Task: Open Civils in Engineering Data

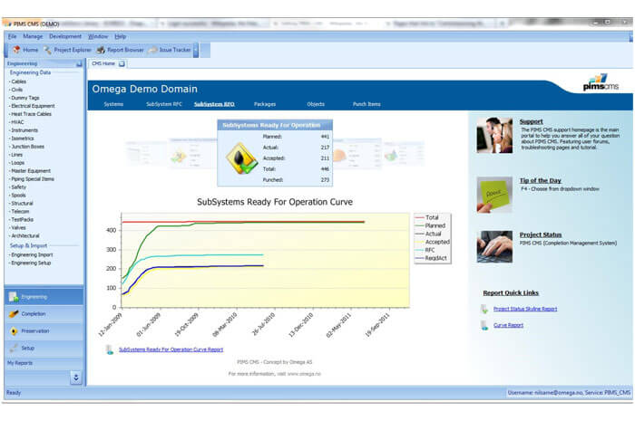Action: coord(17,90)
